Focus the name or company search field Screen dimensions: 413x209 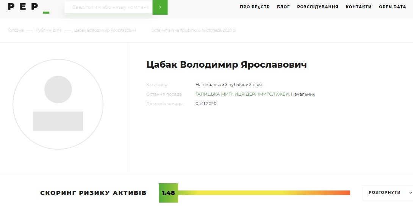pos(108,7)
